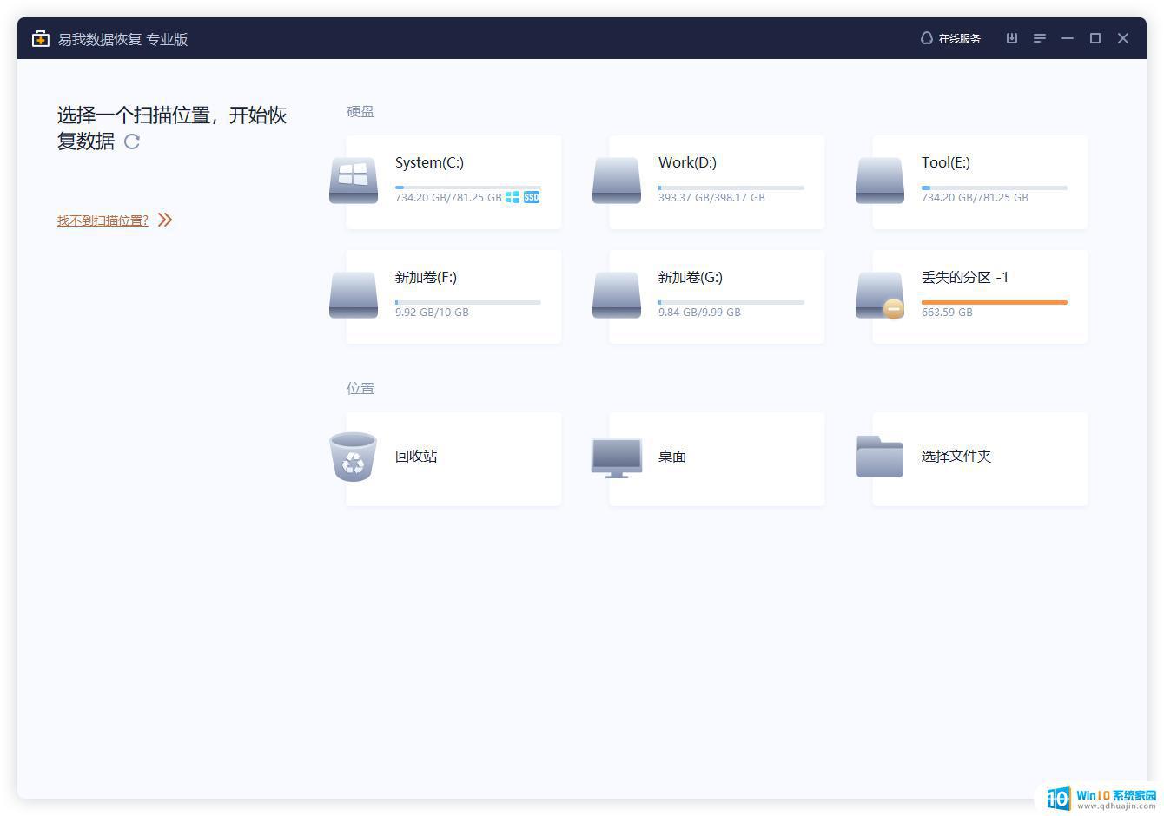Click the app logo in the title bar
This screenshot has height=816, width=1164.
tap(40, 38)
